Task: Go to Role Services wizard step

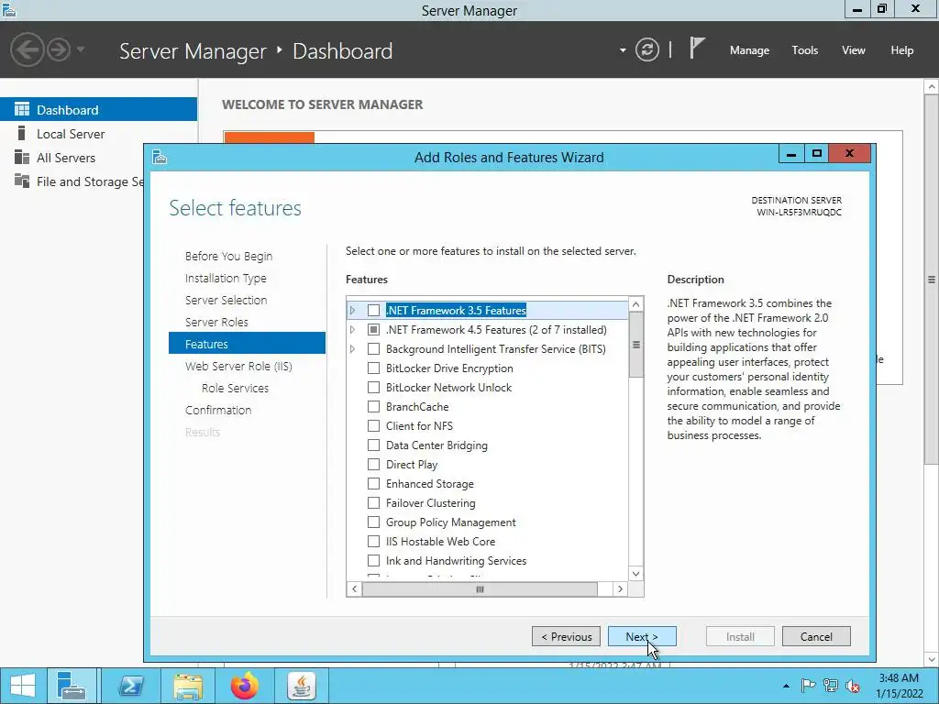Action: (x=235, y=388)
